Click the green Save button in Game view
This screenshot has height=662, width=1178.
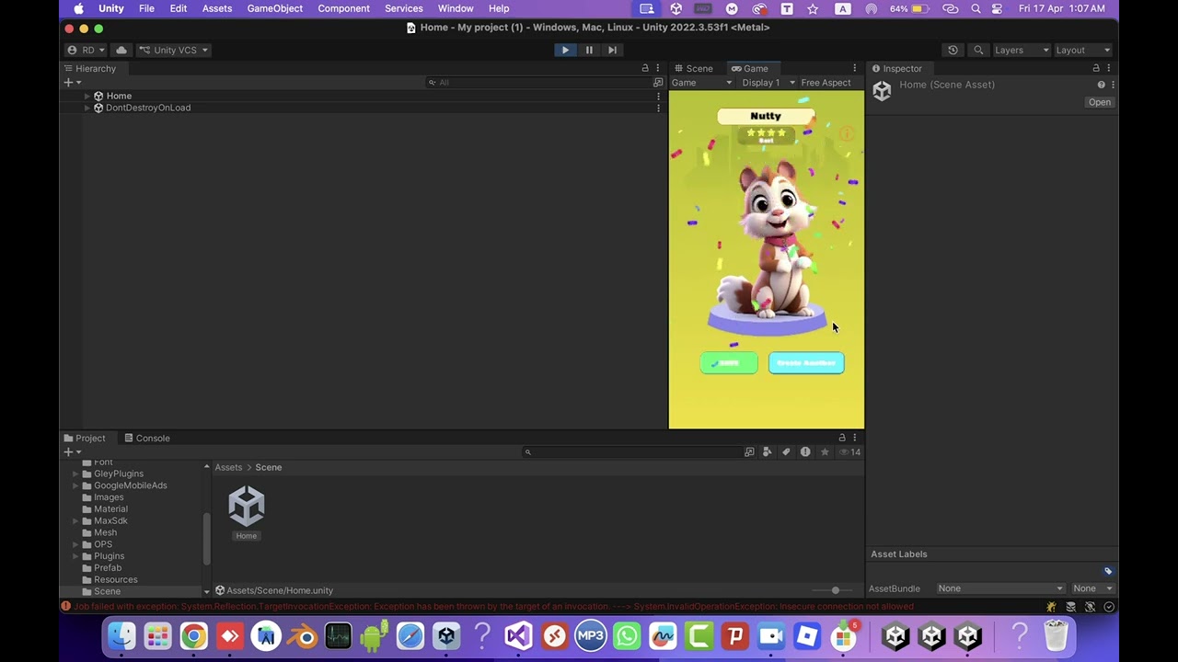729,363
